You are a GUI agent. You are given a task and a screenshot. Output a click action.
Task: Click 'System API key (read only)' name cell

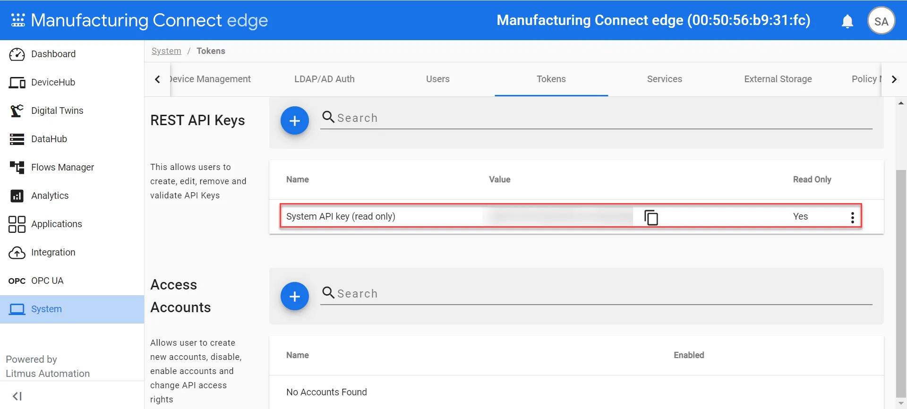pos(341,216)
